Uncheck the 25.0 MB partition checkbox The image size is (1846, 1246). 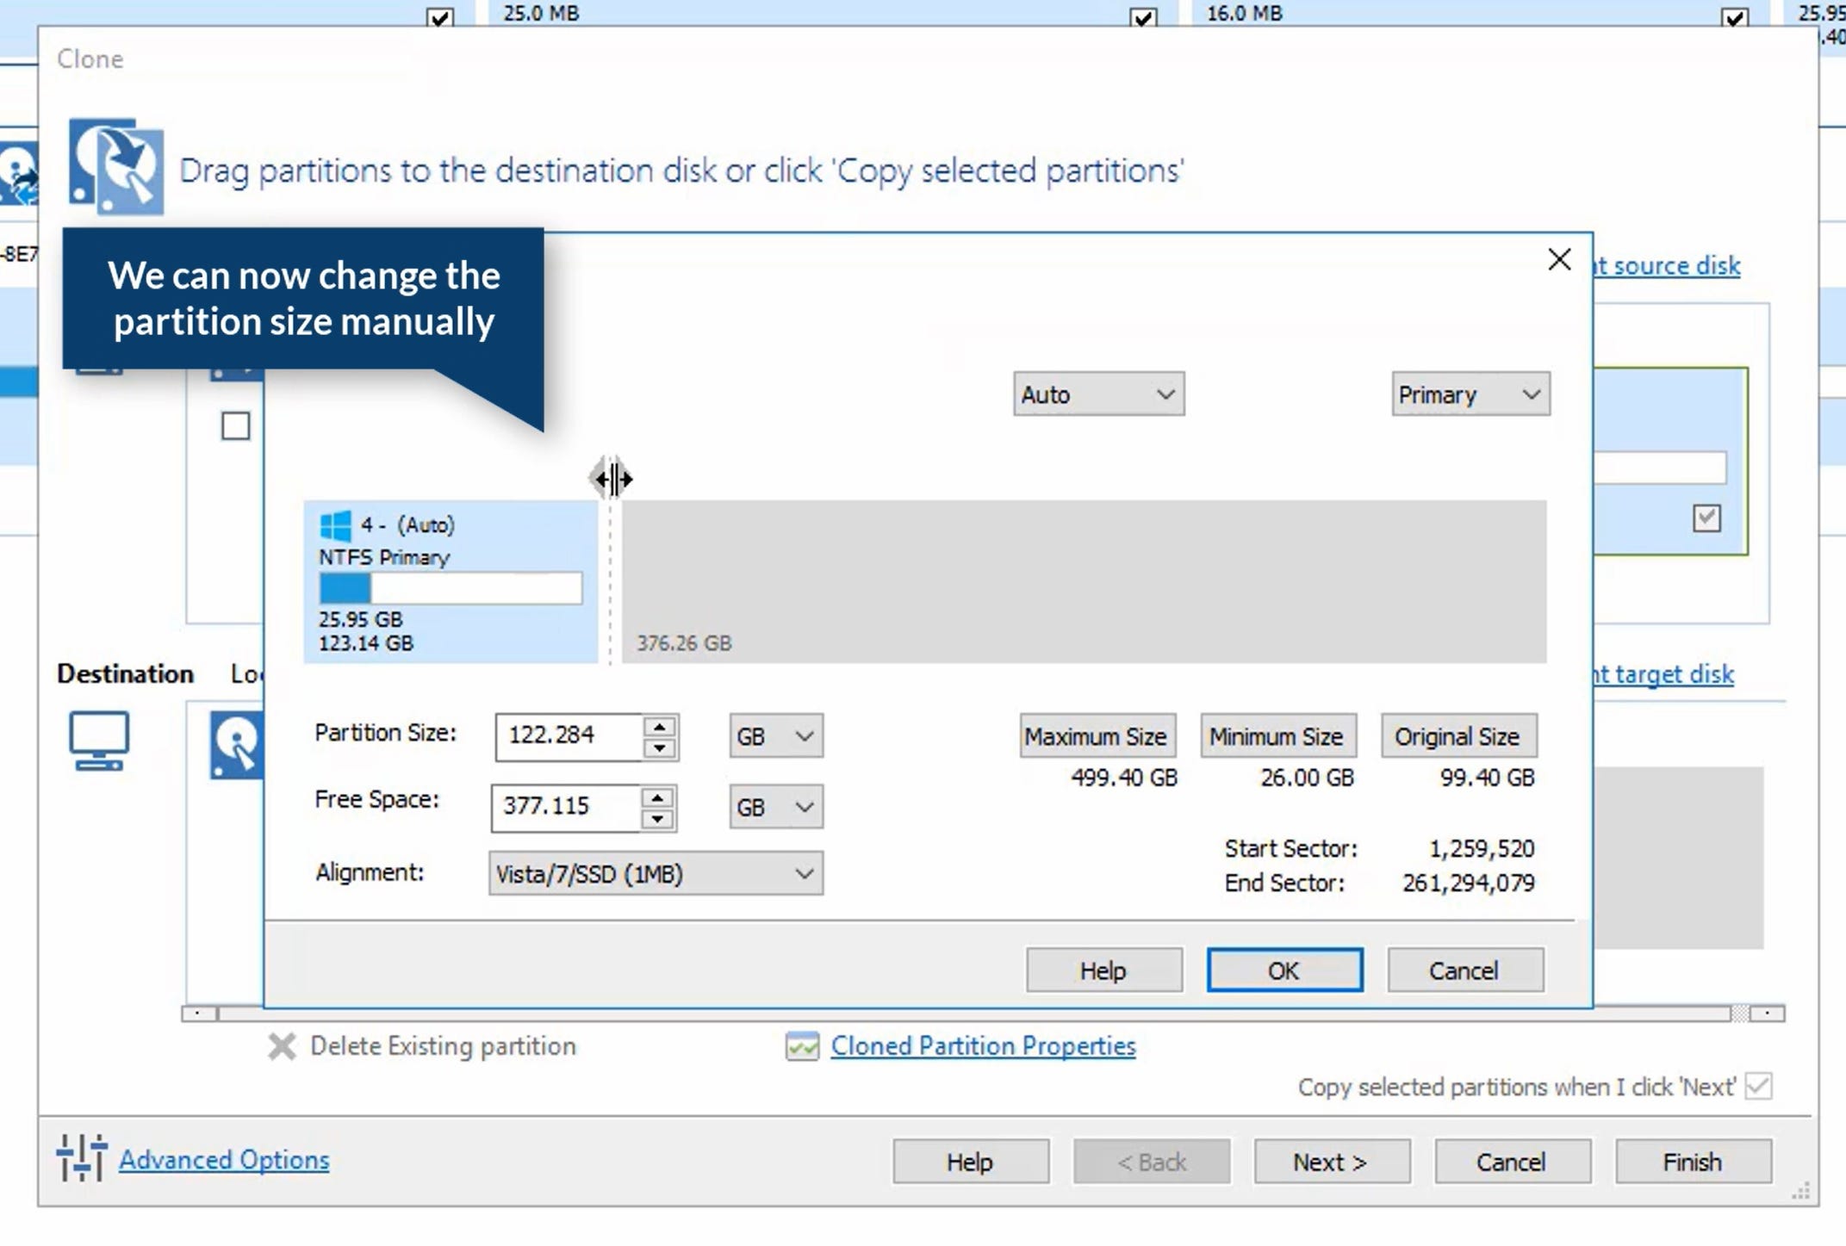pos(1142,17)
